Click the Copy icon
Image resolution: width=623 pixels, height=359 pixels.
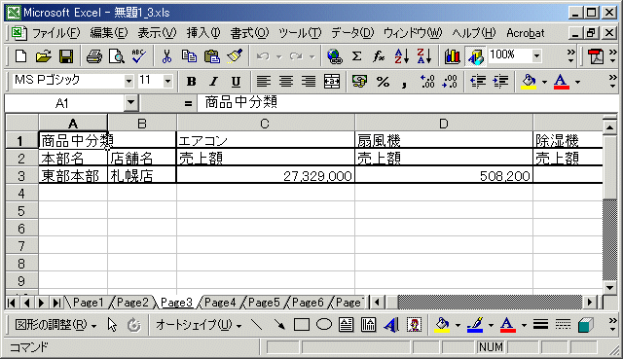click(x=189, y=56)
